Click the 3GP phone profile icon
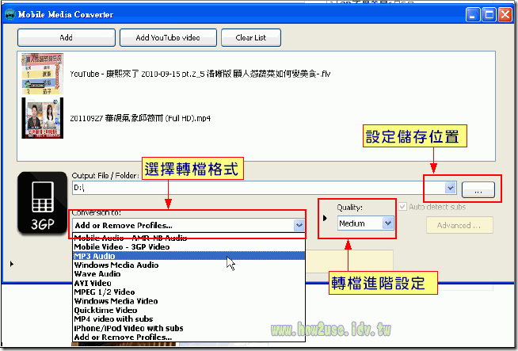This screenshot has width=518, height=351. [42, 199]
